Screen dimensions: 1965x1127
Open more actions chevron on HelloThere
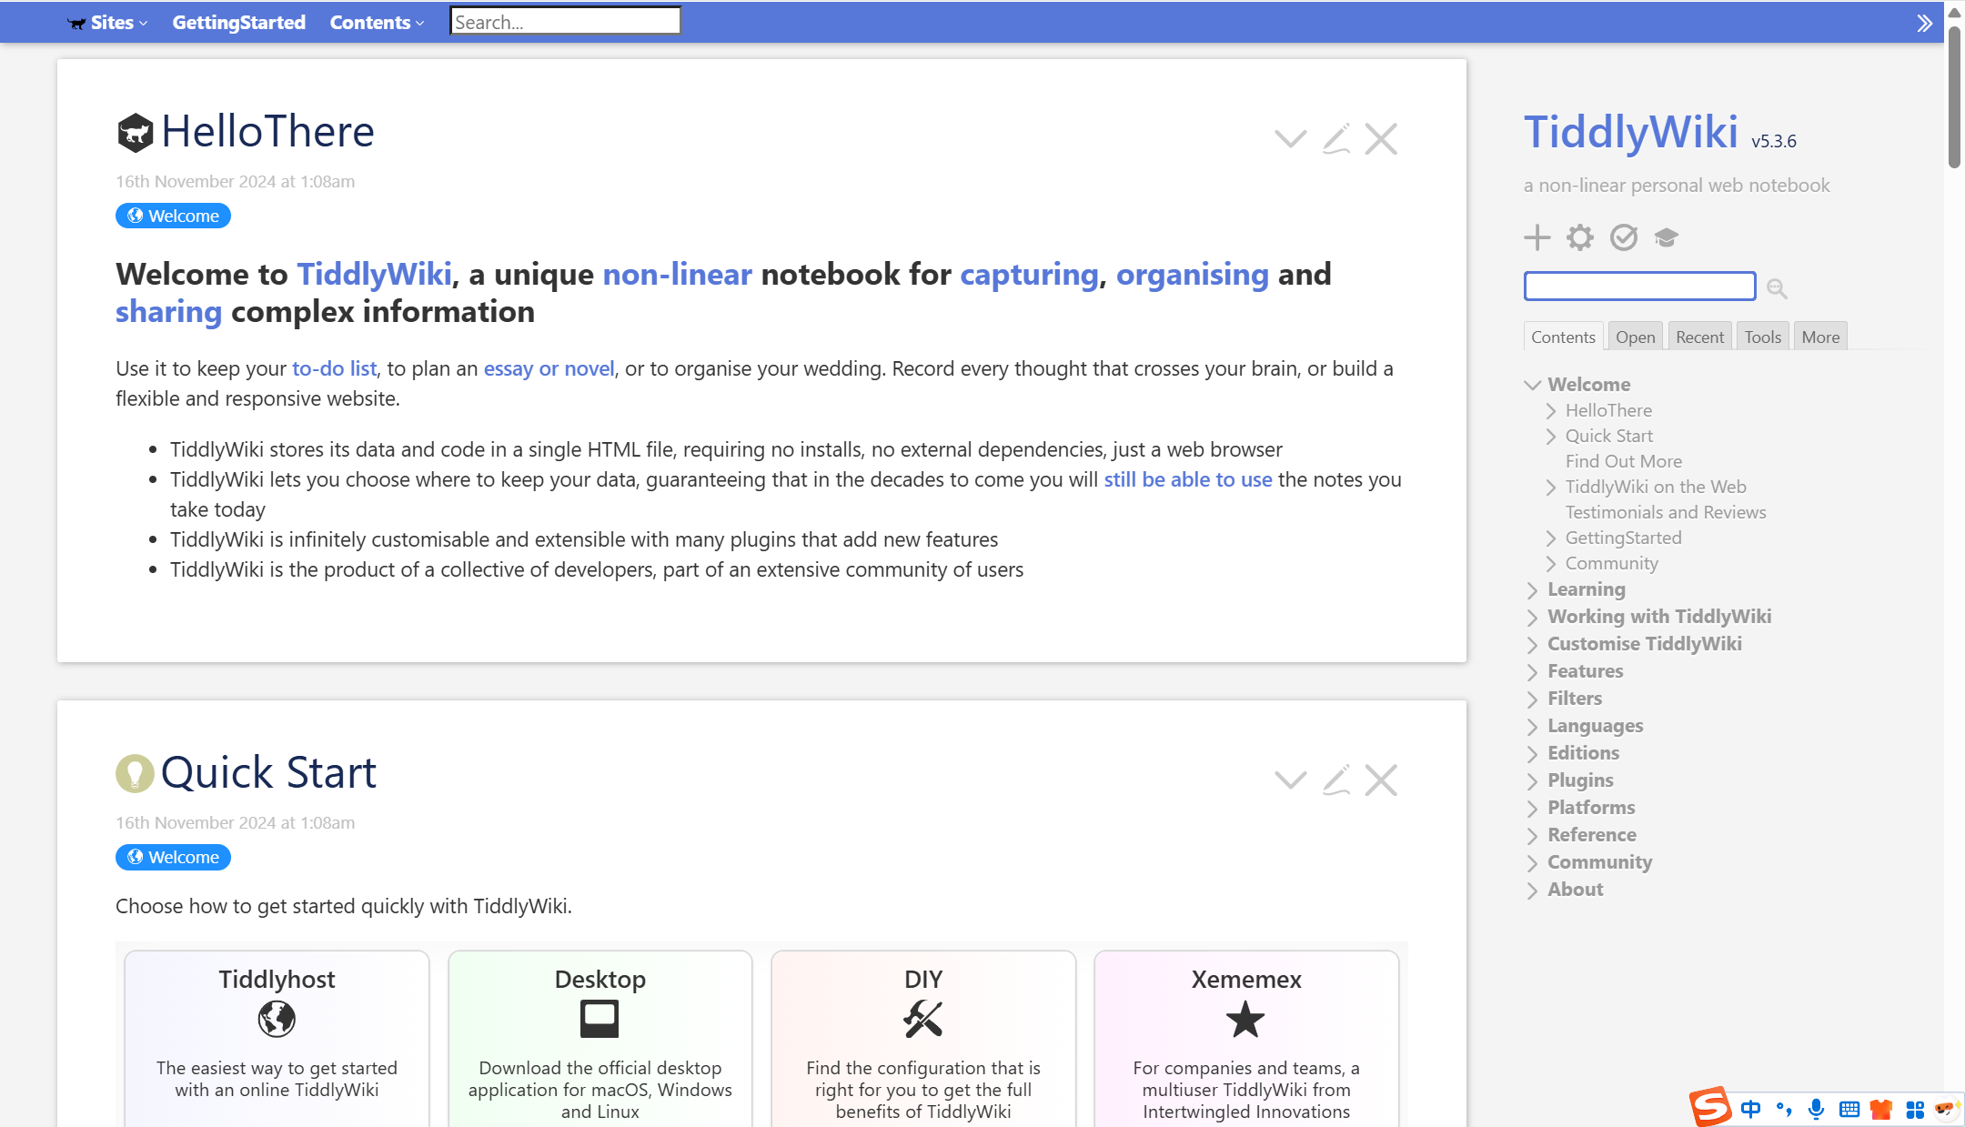coord(1290,139)
